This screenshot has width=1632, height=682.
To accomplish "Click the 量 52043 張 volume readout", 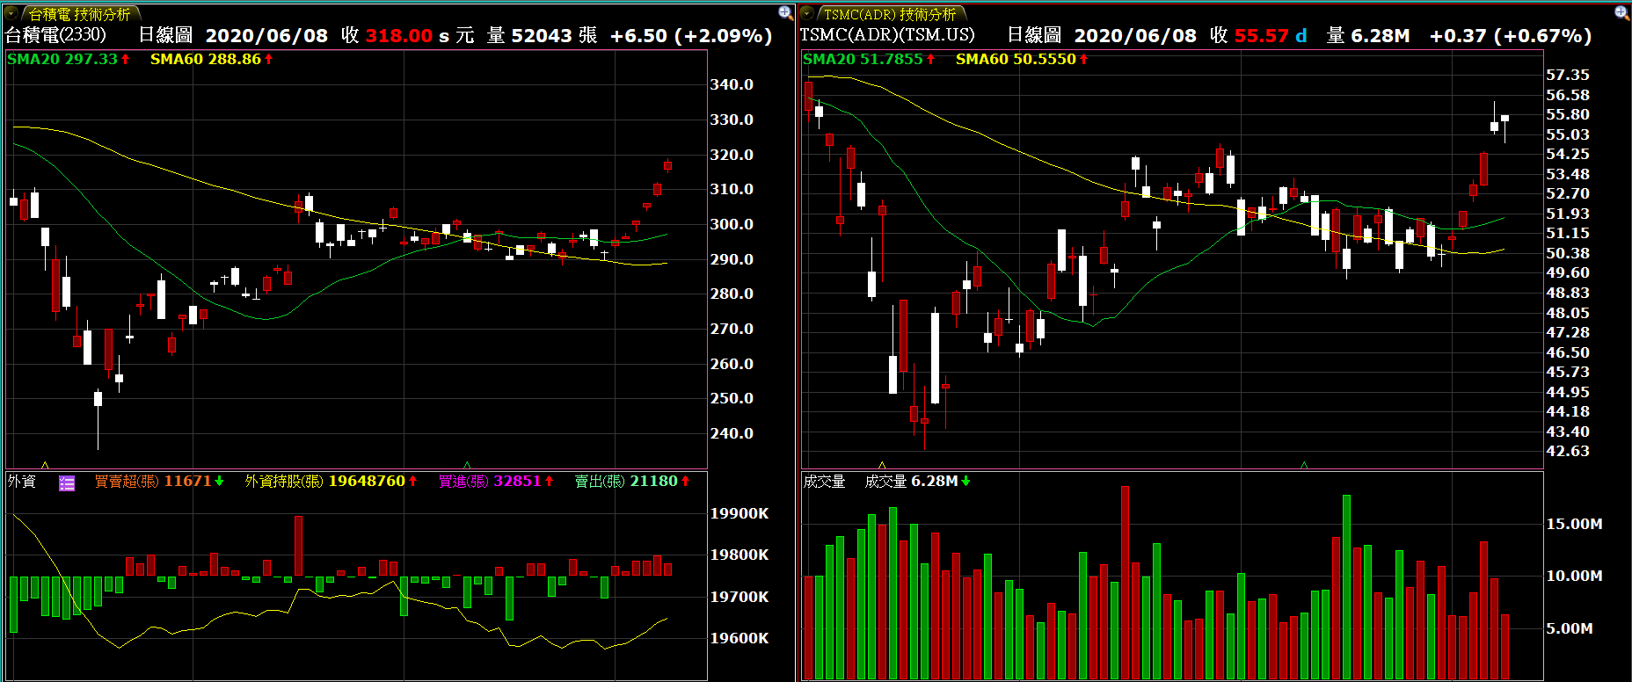I will [x=543, y=36].
